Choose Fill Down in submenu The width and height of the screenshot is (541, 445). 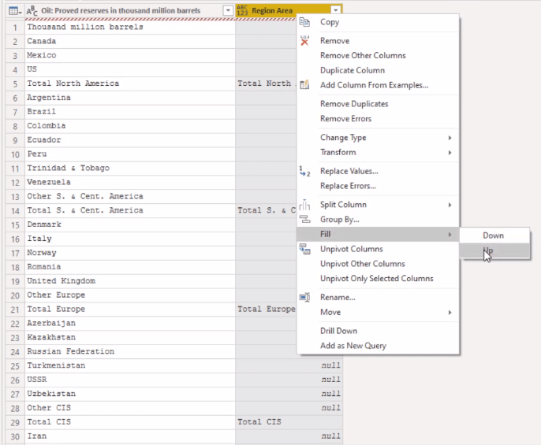[494, 235]
